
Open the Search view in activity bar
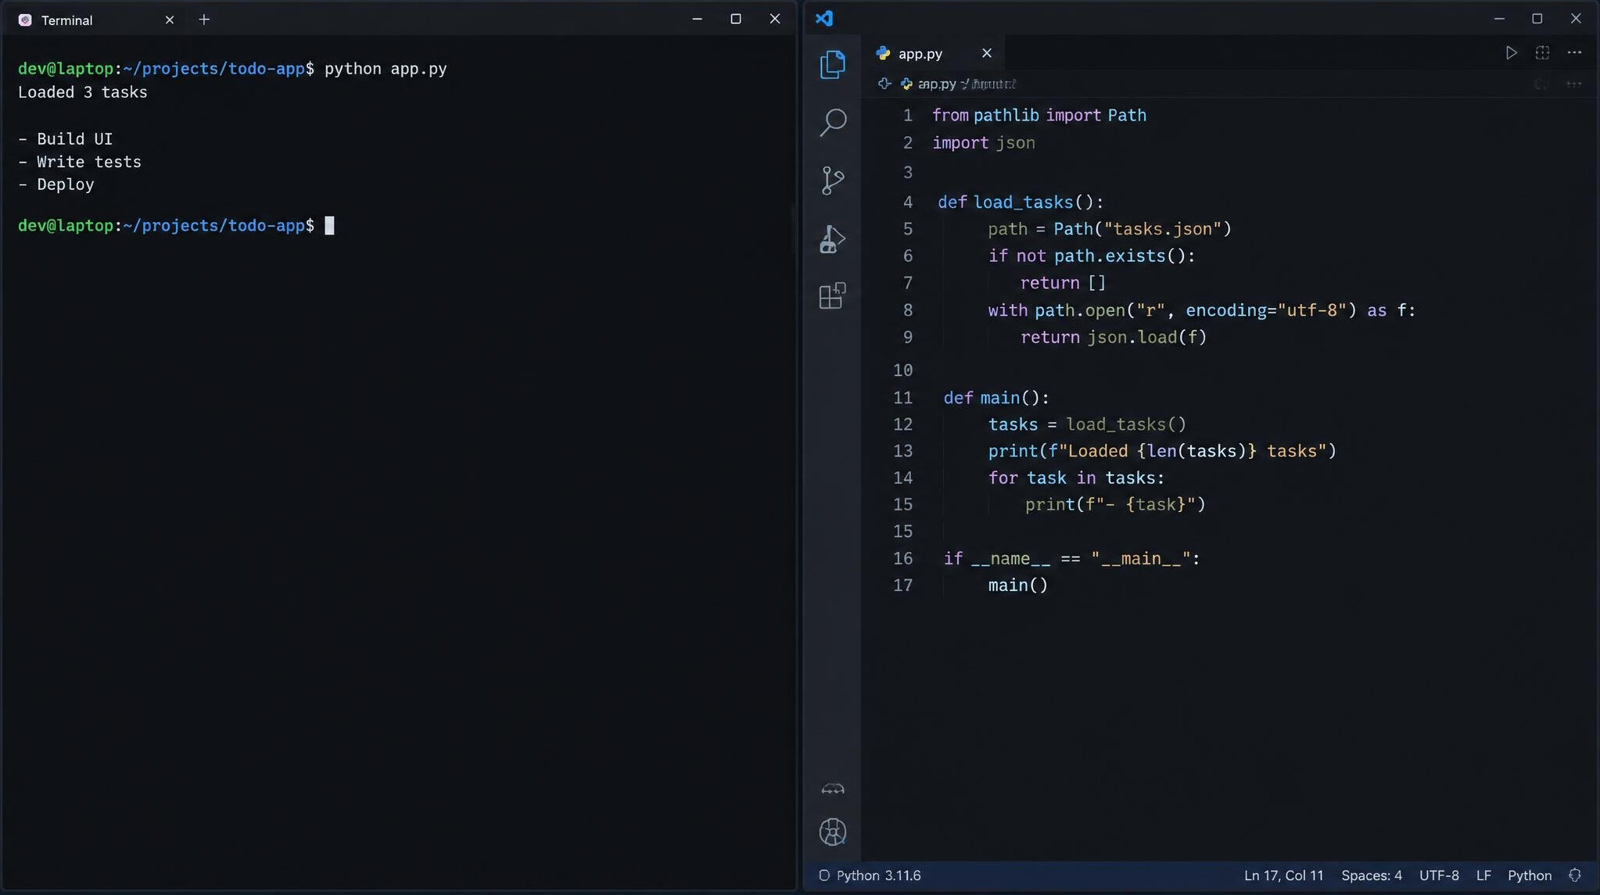pos(832,122)
